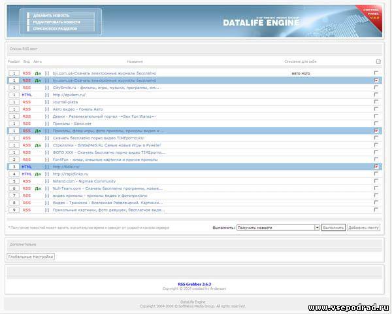The height and width of the screenshot is (314, 392).
Task: Open info [i] for видео приколы feed
Action: [47, 196]
